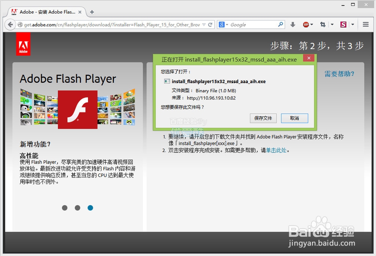Open the Adblock Plus toolbar icon

pos(306,24)
